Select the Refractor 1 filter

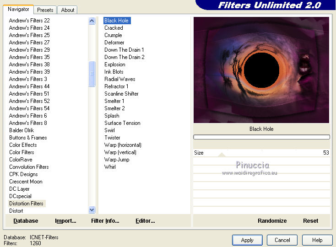click(x=116, y=86)
